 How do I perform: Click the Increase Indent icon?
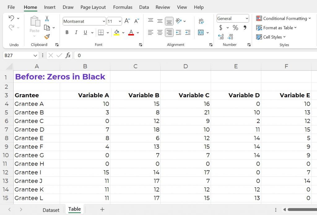click(188, 32)
